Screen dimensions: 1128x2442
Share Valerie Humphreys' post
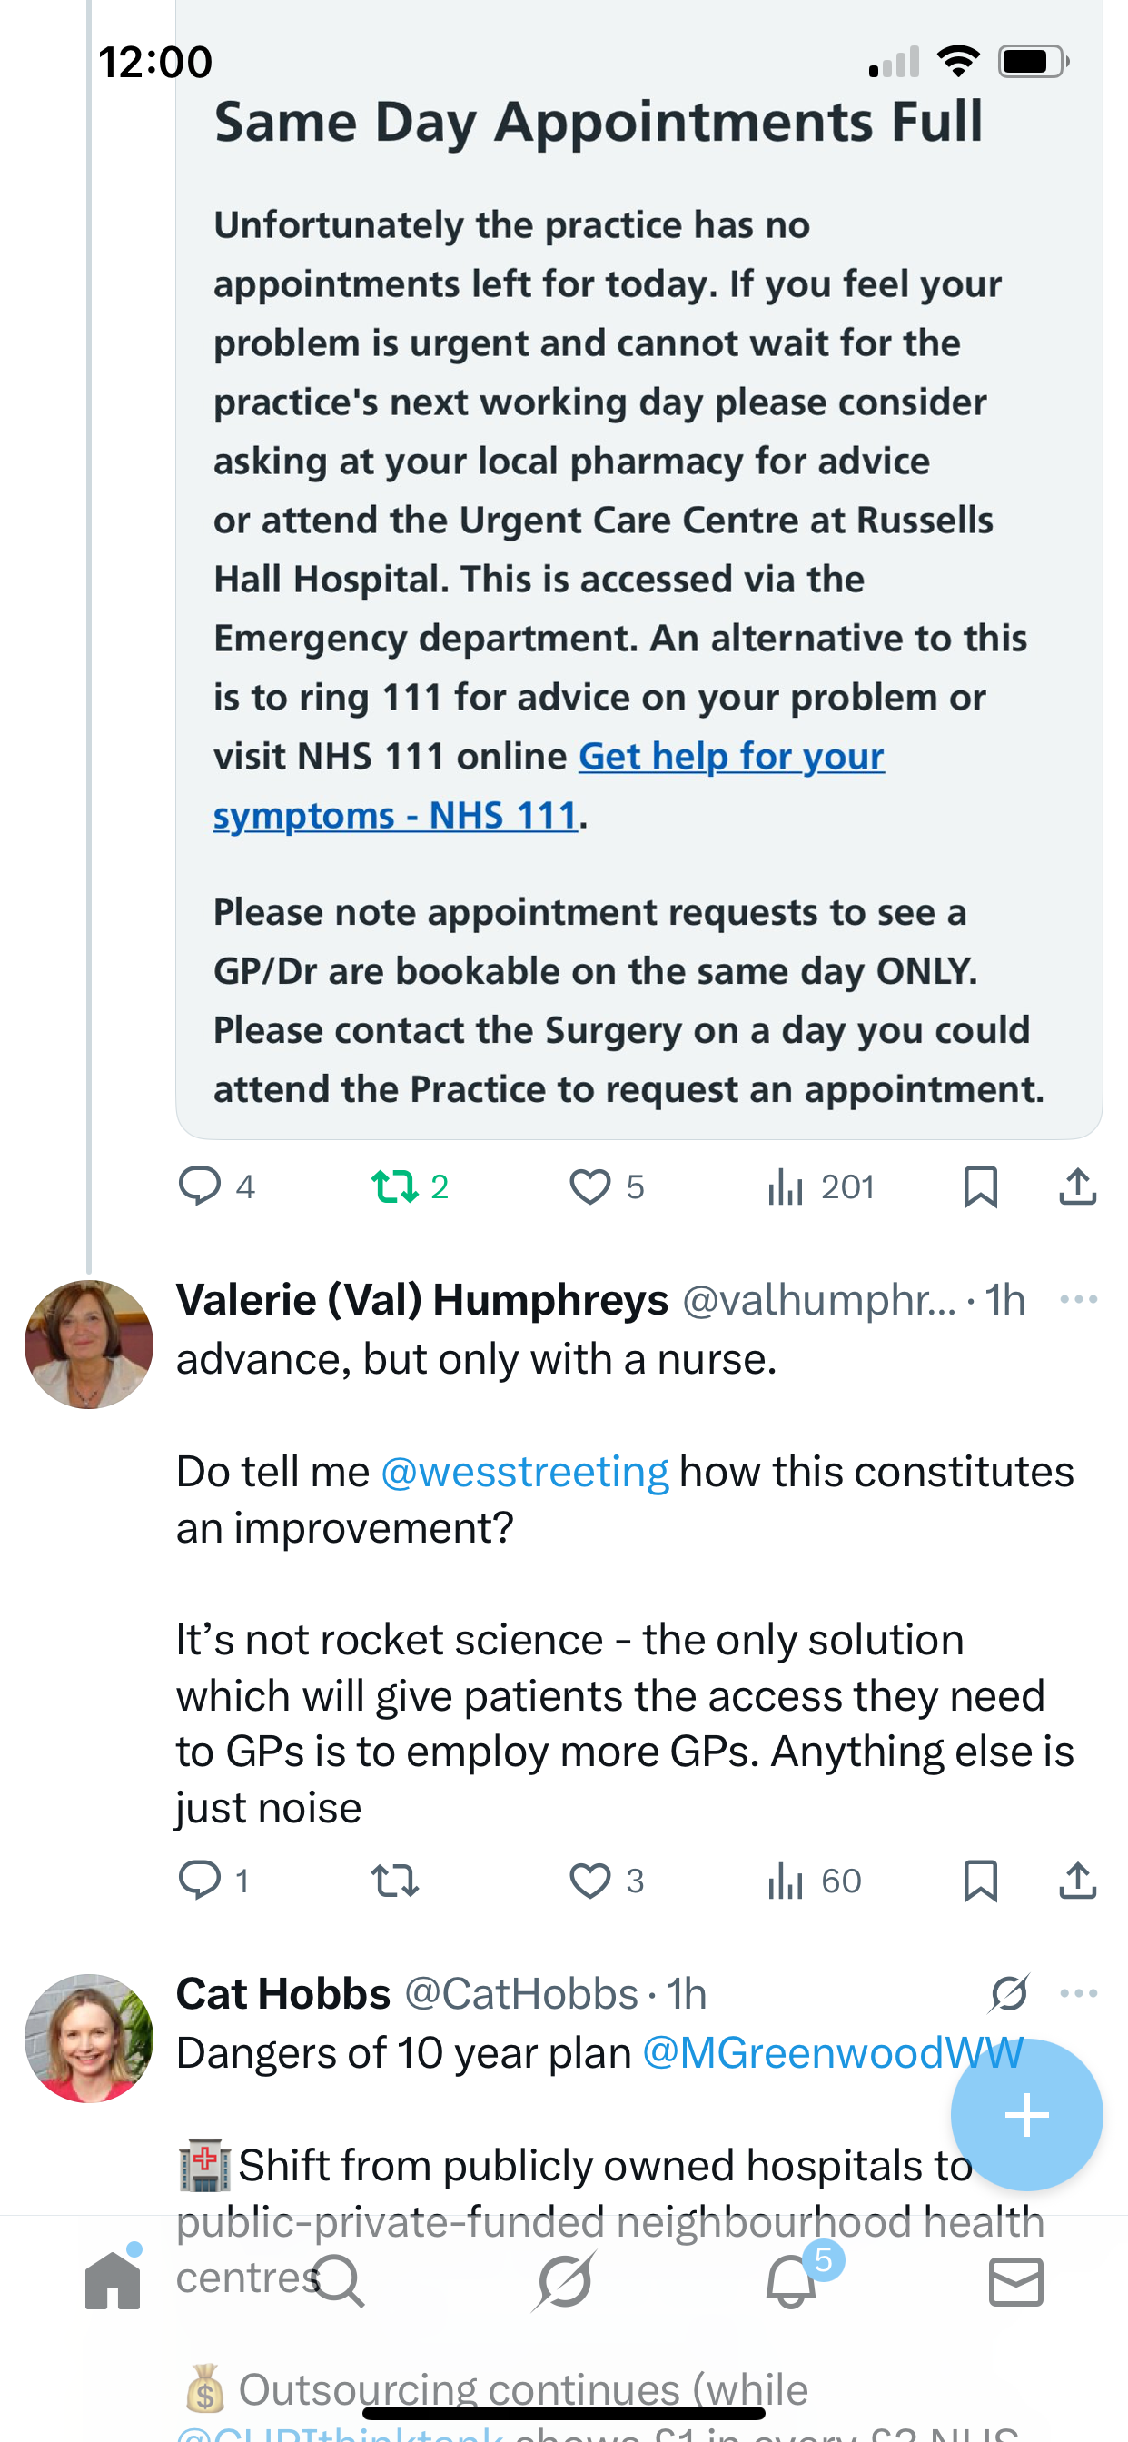coord(1078,1880)
